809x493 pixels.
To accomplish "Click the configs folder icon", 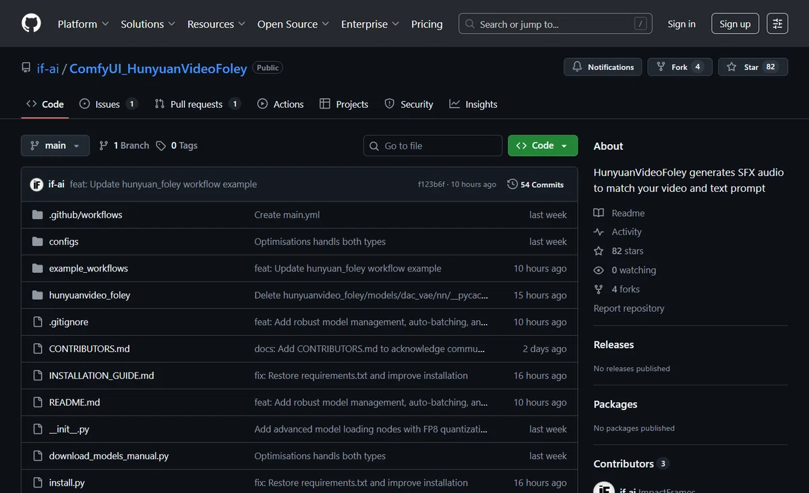I will [x=38, y=242].
